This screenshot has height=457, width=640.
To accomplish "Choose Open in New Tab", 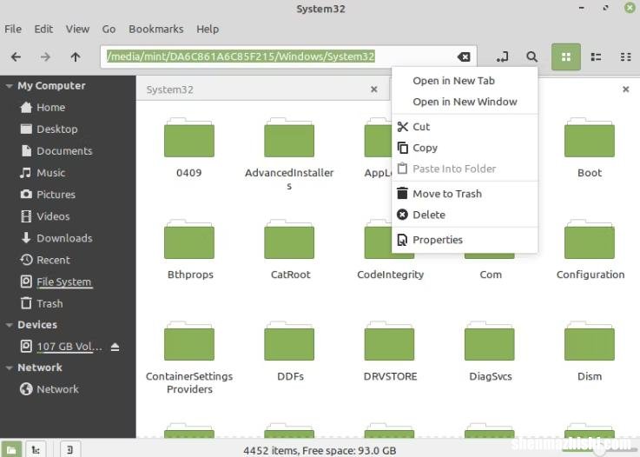I will 465,81.
